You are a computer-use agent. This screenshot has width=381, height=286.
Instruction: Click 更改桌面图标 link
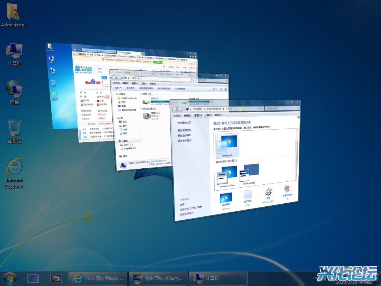coord(184,130)
